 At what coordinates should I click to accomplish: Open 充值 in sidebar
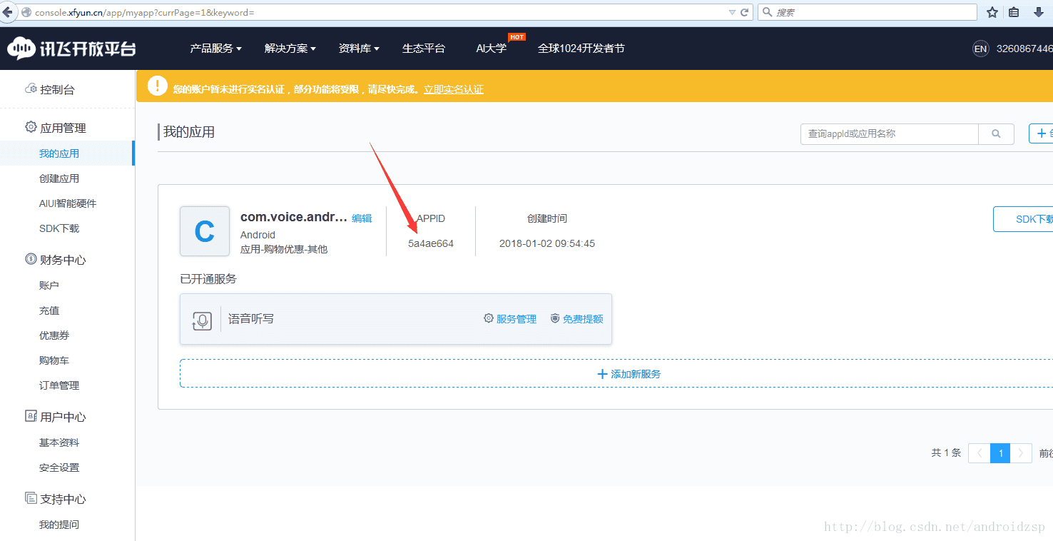(49, 310)
